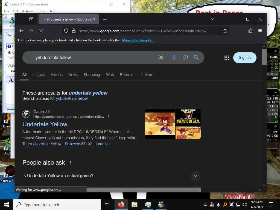
Task: Select the All results tab
Action: tap(24, 75)
